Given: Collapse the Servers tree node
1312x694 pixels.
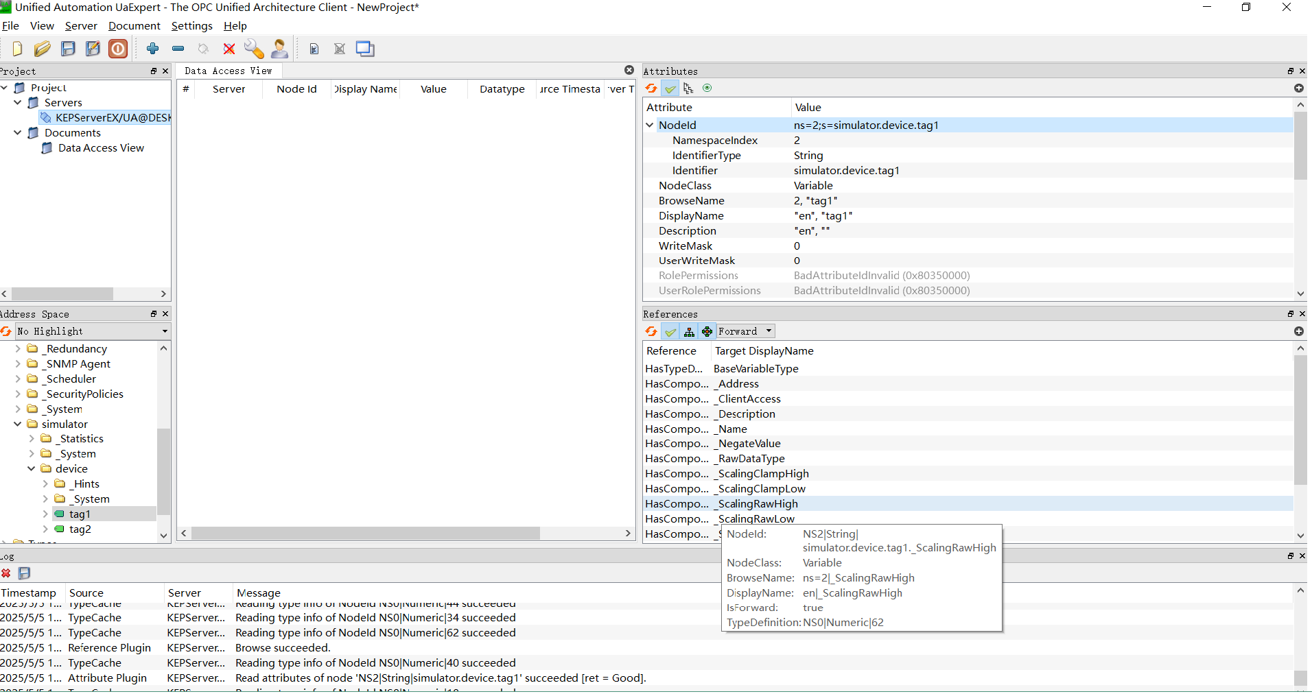Looking at the screenshot, I should (x=18, y=103).
